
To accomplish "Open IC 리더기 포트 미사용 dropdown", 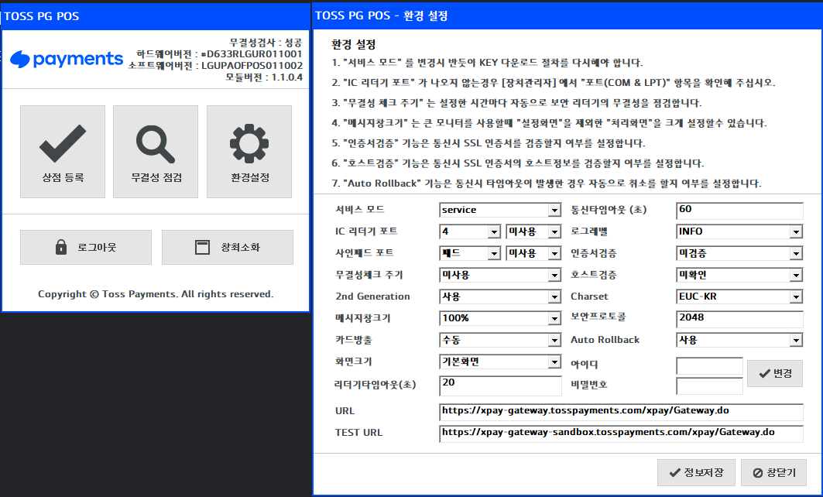I will pos(533,231).
